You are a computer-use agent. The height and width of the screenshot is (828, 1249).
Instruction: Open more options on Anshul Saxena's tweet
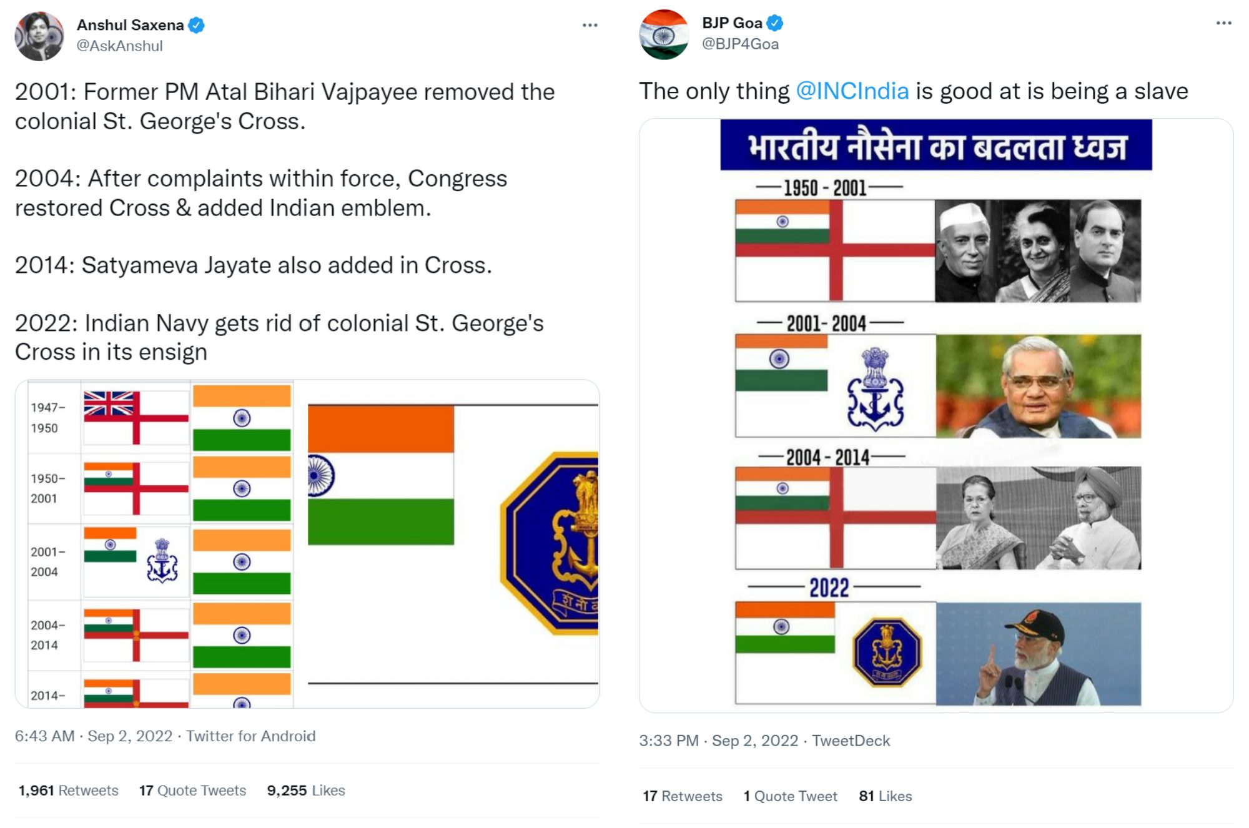590,26
